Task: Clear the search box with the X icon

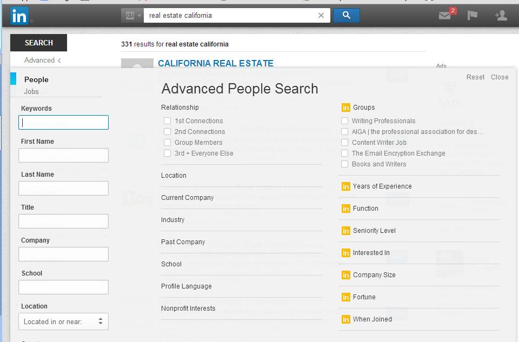Action: coord(321,15)
